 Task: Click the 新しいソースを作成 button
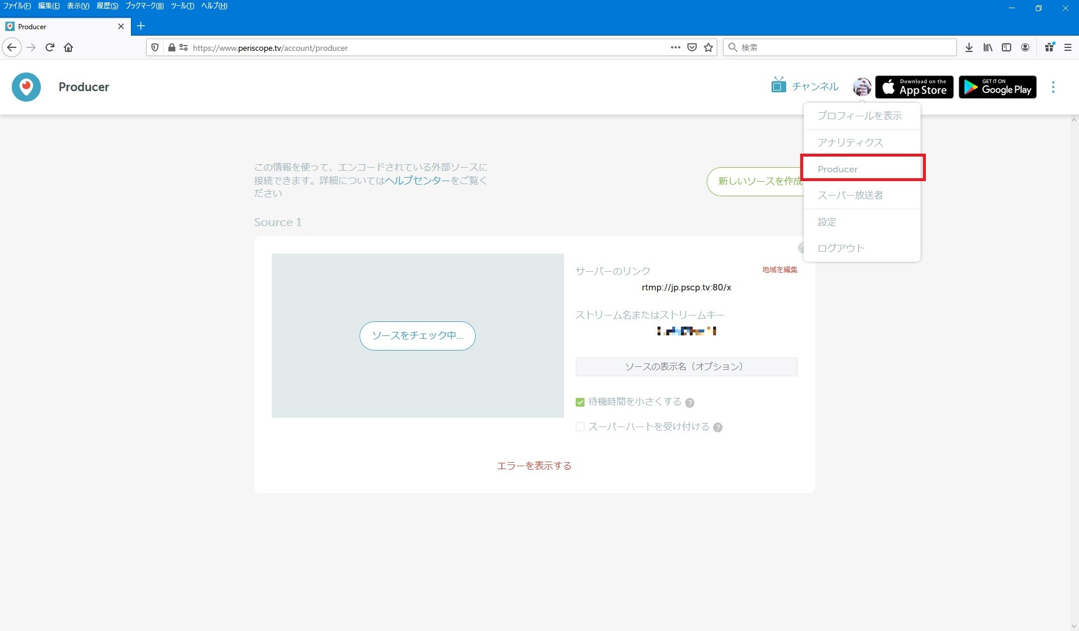click(x=756, y=181)
